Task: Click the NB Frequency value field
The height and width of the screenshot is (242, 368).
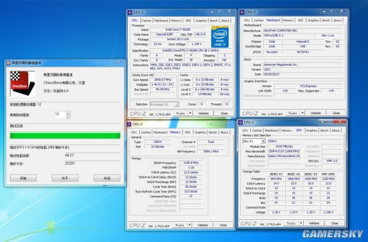Action: pyautogui.click(x=211, y=152)
